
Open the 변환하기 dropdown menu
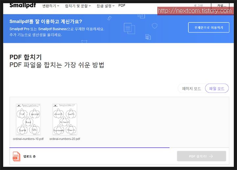click(51, 6)
